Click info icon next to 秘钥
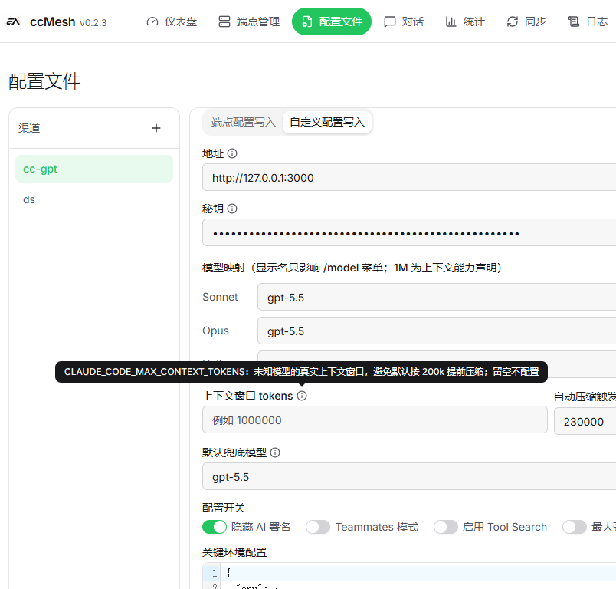This screenshot has width=616, height=589. 232,209
